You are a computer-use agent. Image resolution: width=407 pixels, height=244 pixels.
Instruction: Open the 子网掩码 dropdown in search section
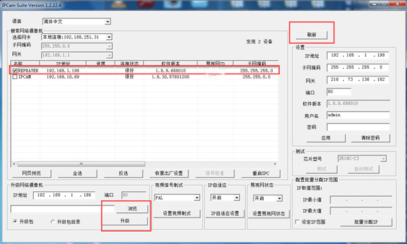[x=109, y=47]
